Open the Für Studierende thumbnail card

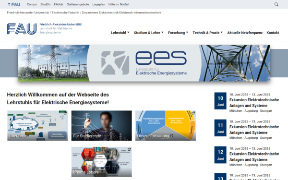[x=102, y=126]
